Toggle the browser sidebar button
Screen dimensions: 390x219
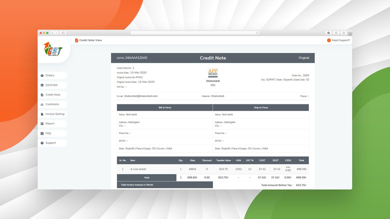pos(63,33)
